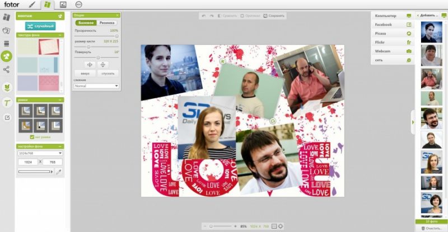Import photos from Facebook
This screenshot has width=448, height=232.
(393, 25)
